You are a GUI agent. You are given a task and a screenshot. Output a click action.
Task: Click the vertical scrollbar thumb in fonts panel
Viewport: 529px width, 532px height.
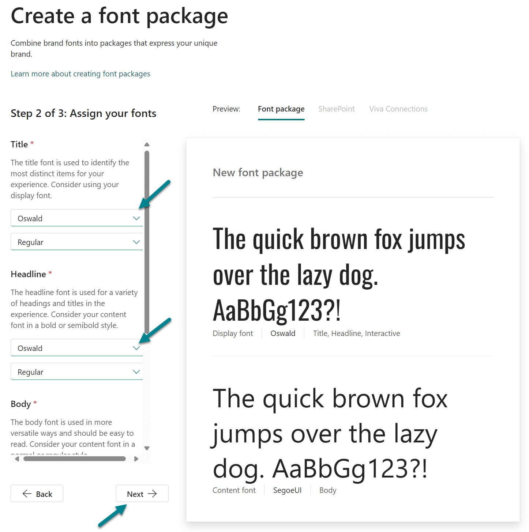click(x=147, y=241)
